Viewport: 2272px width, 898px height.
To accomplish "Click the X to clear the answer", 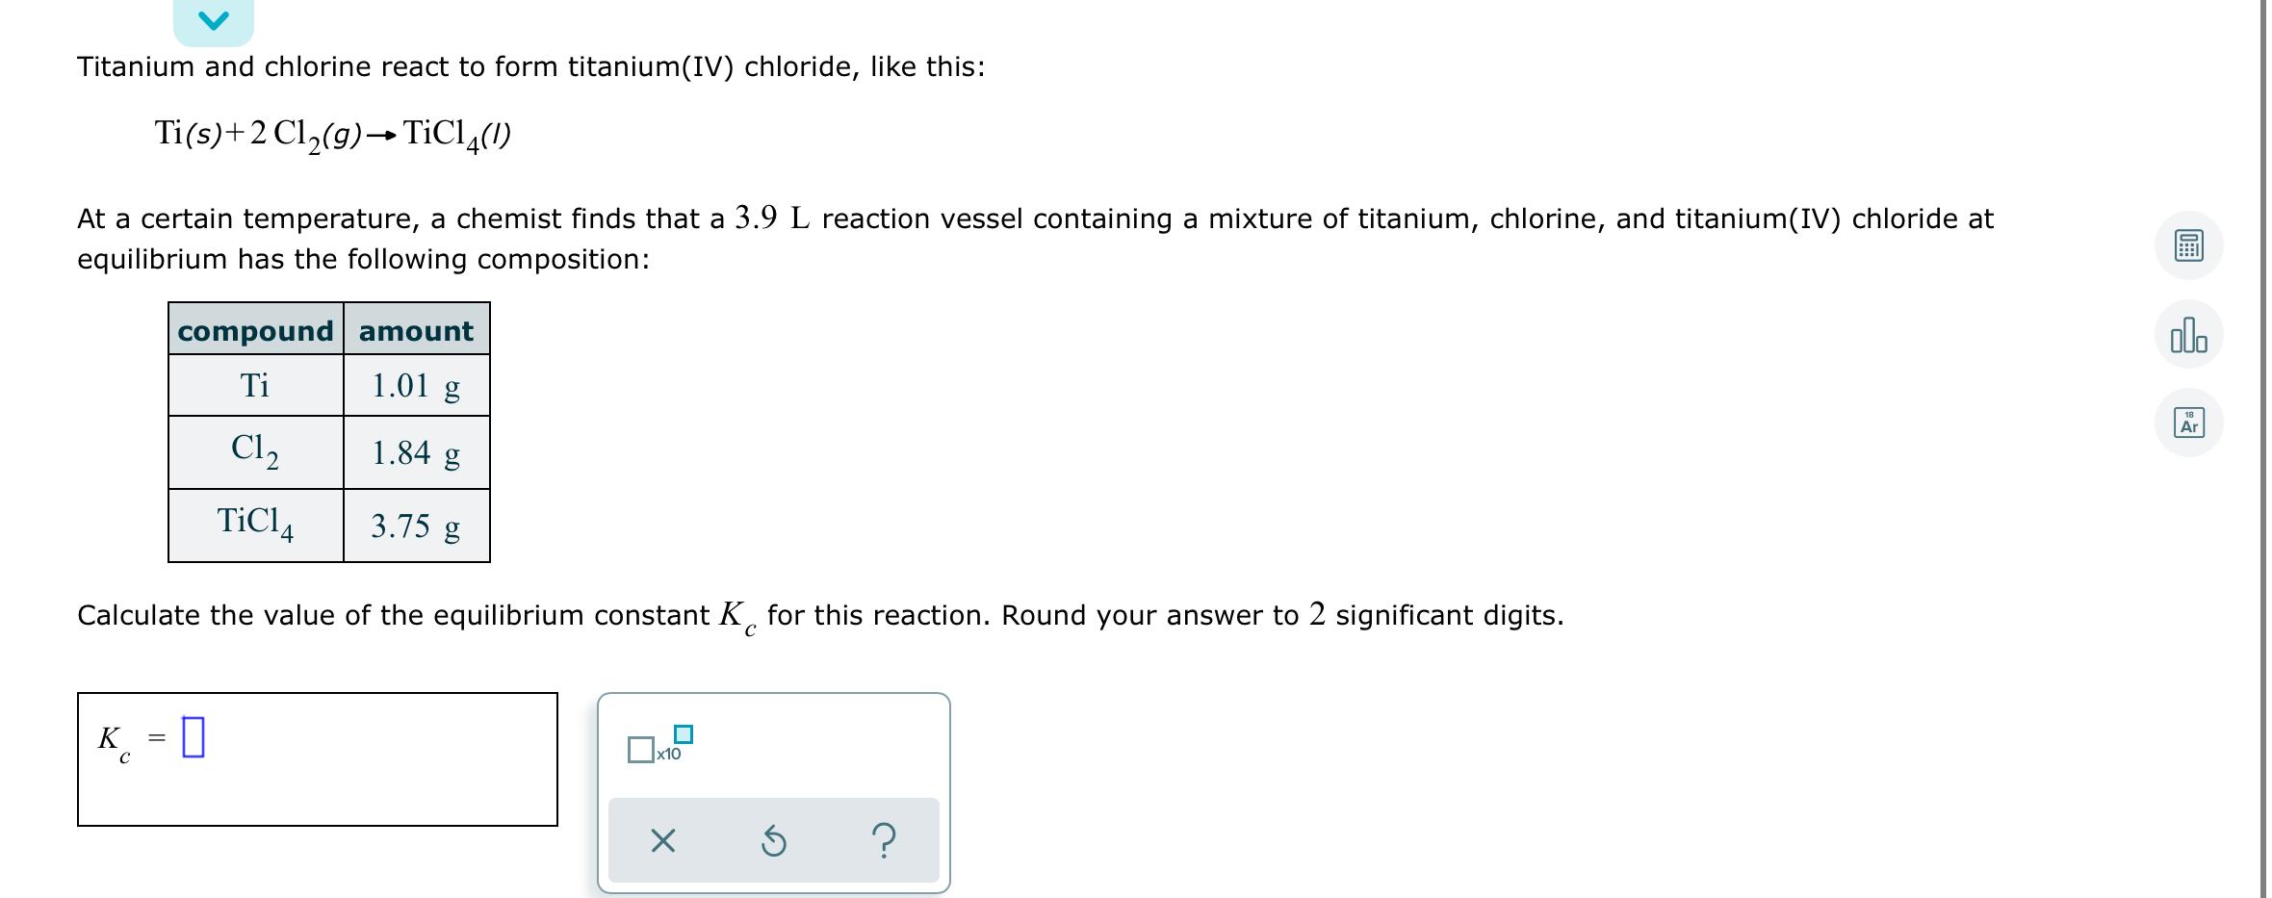I will click(x=665, y=841).
